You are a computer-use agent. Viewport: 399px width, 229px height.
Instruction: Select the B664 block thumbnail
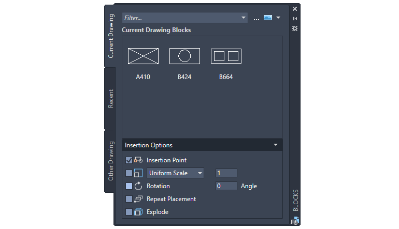(226, 56)
